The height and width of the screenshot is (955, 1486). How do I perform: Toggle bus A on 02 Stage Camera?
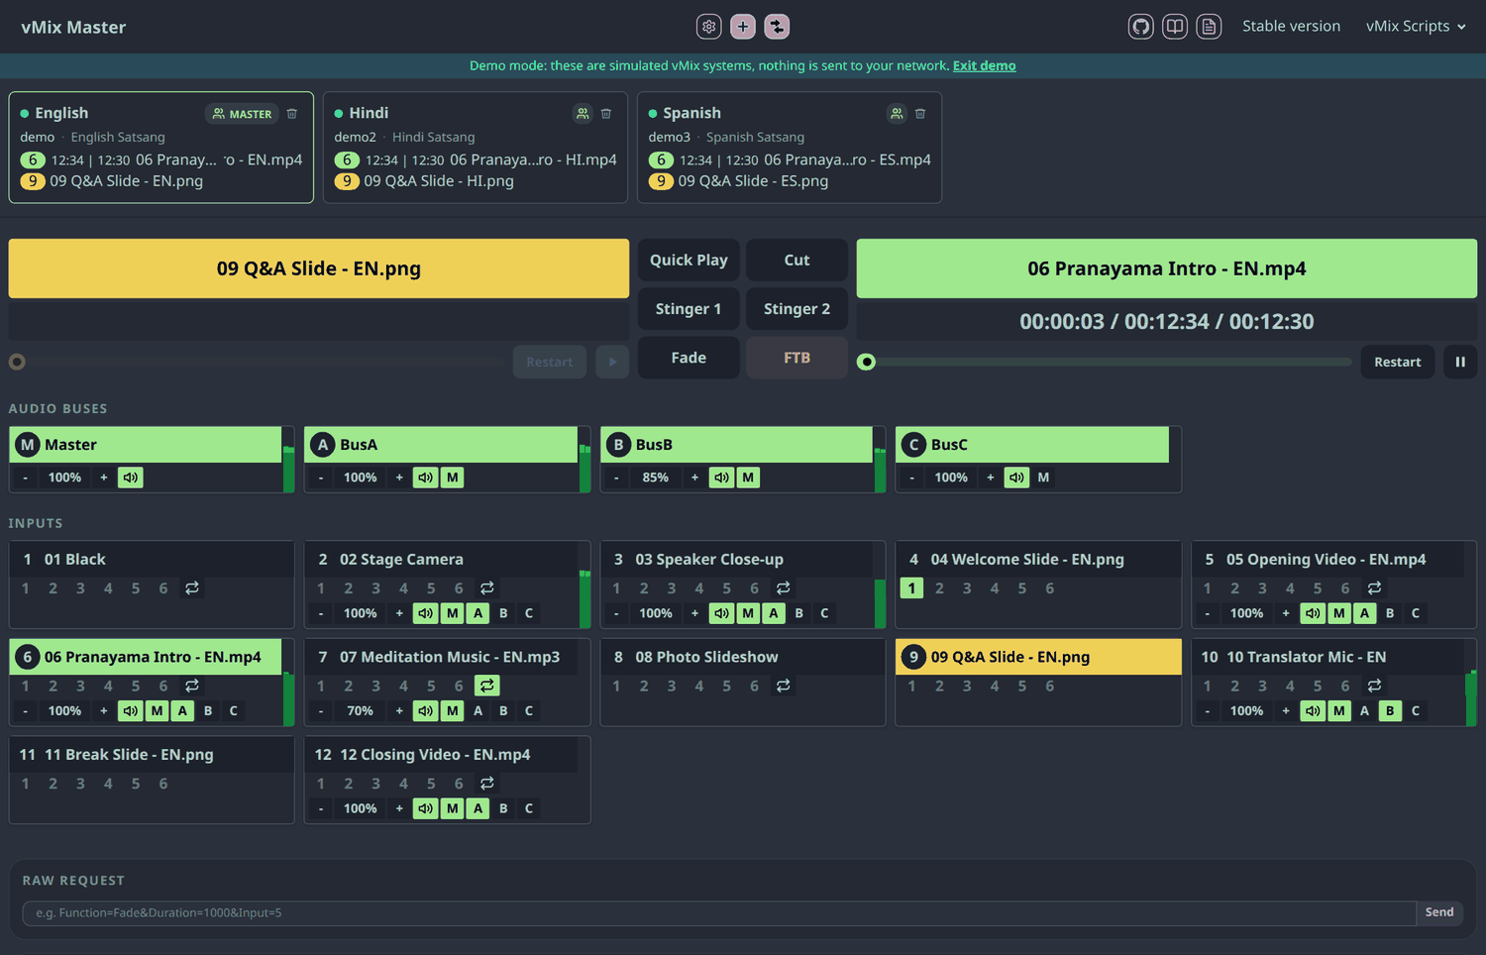[x=478, y=613]
